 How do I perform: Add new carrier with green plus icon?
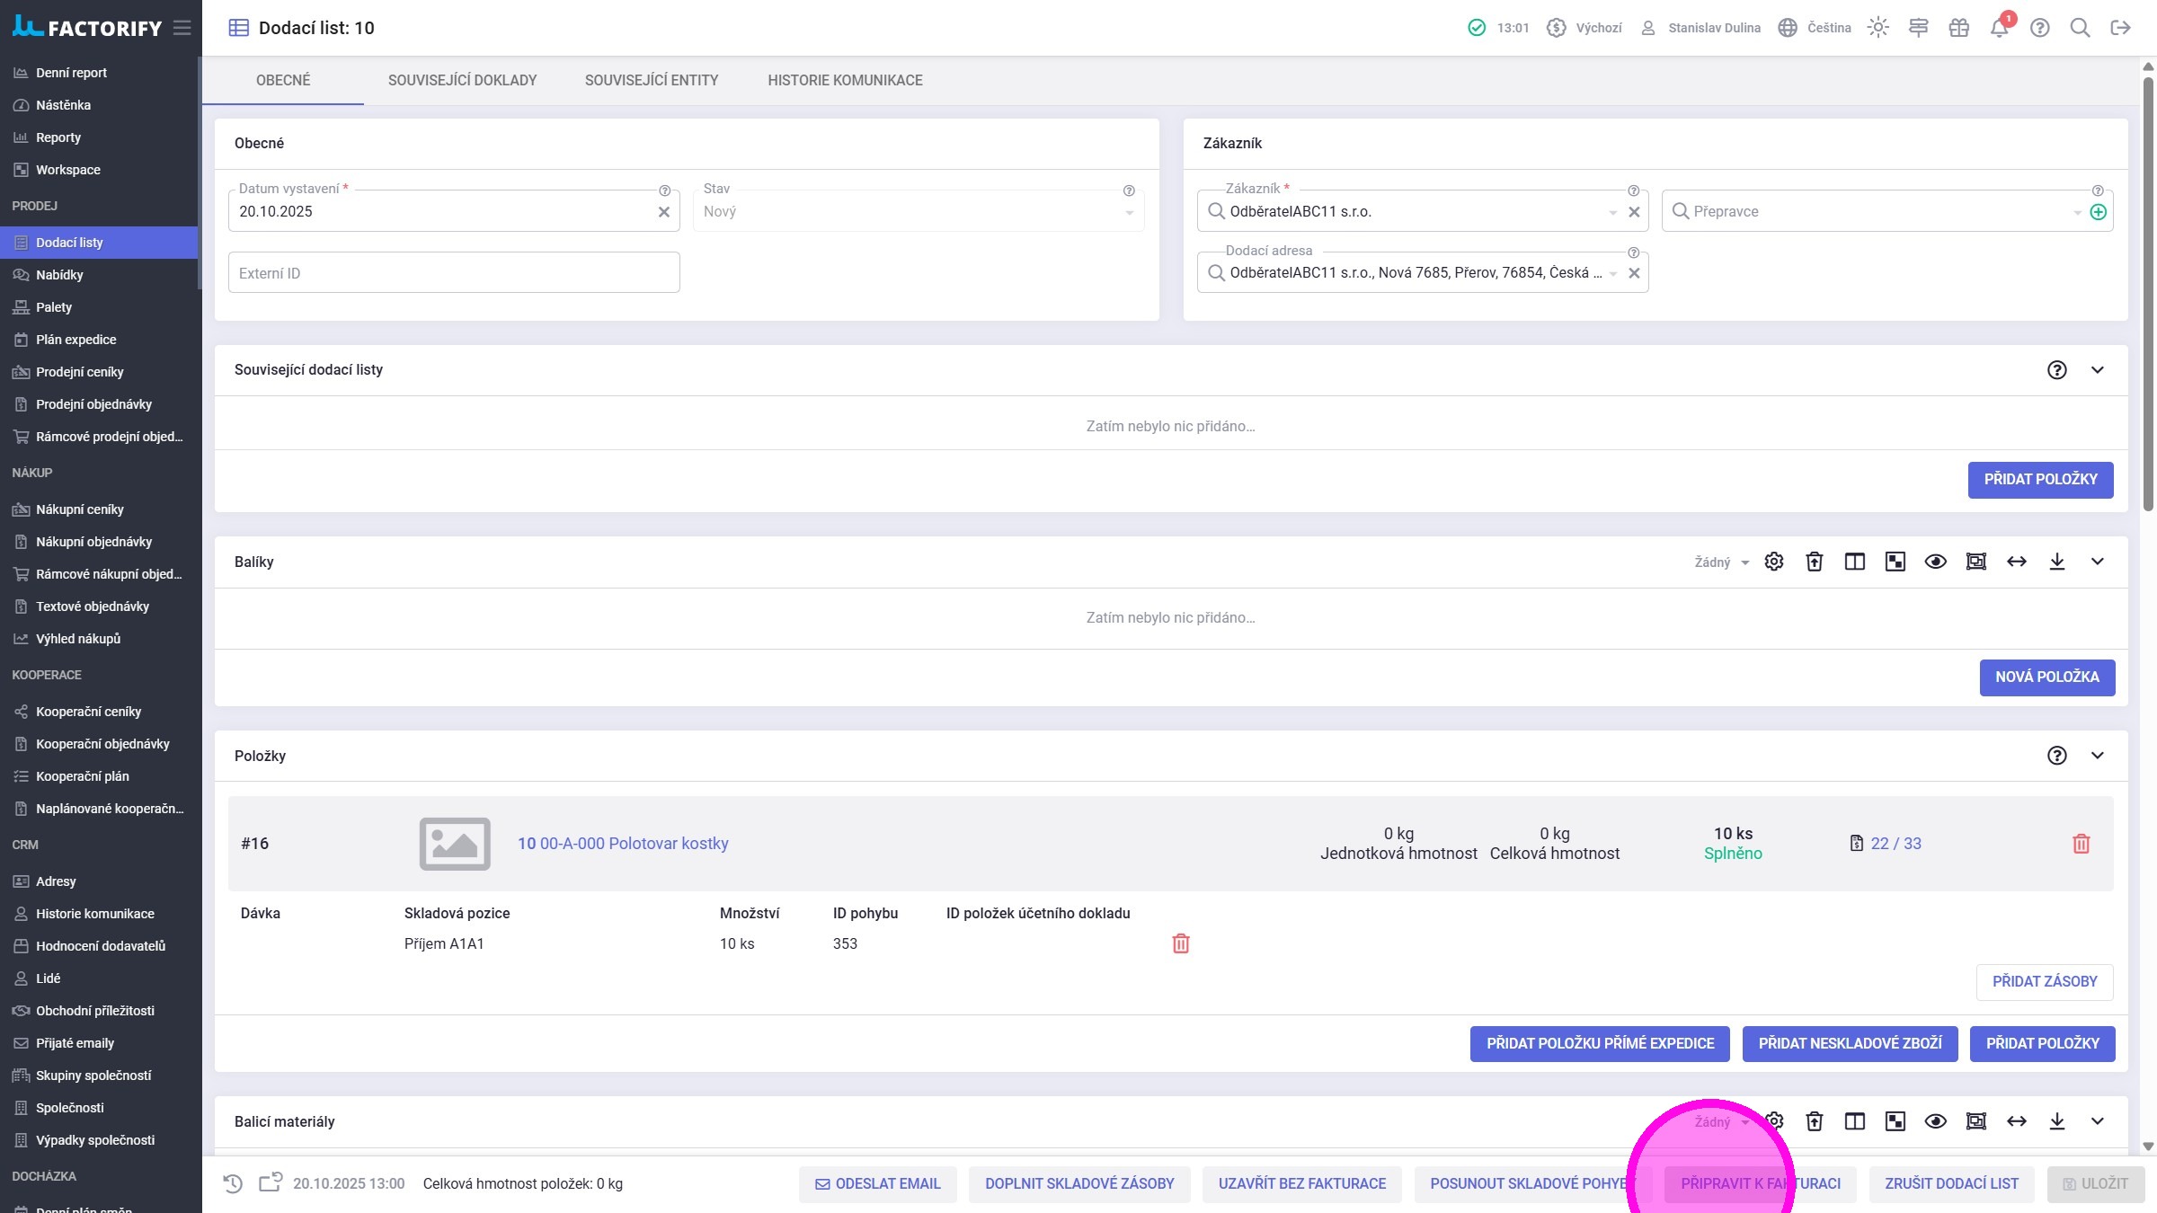(2098, 212)
